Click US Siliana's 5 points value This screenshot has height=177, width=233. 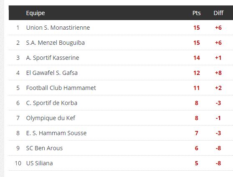[196, 163]
